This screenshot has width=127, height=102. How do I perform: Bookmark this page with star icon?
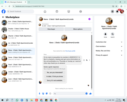tap(116, 6)
